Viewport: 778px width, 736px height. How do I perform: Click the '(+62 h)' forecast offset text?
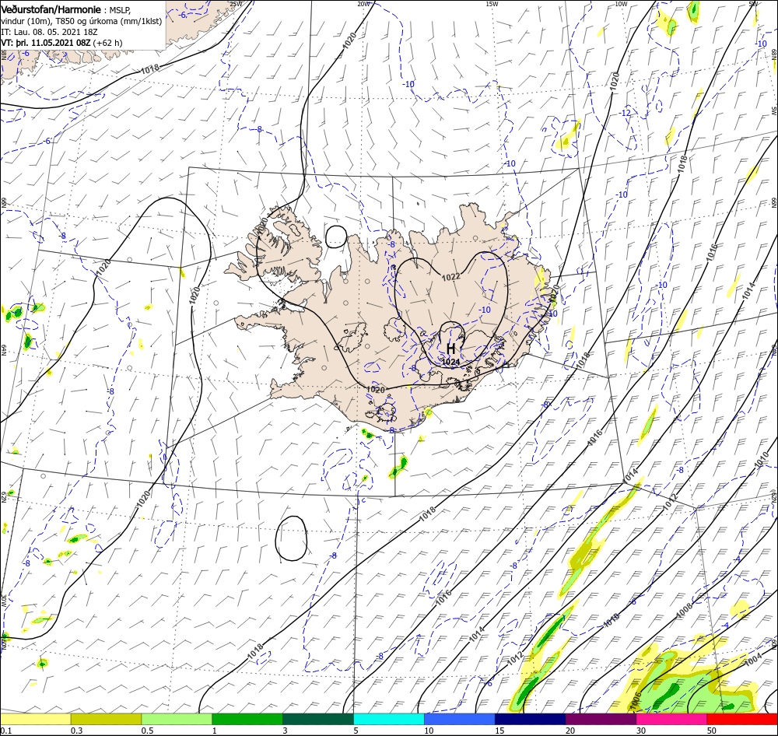[x=107, y=43]
